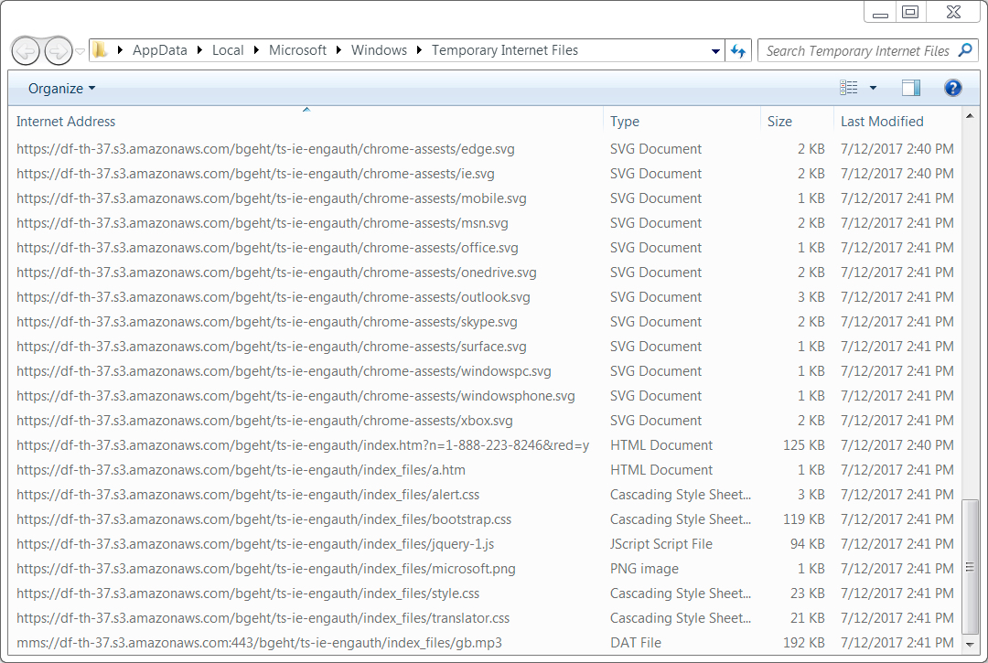The image size is (988, 663).
Task: Click the PNG image type cell
Action: (x=644, y=569)
